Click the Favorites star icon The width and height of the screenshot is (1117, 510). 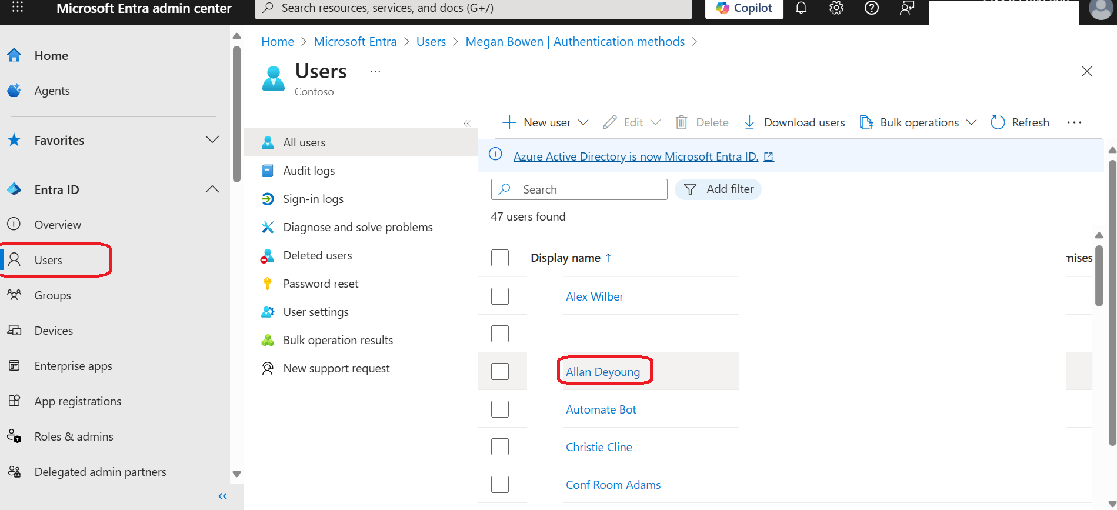point(14,140)
